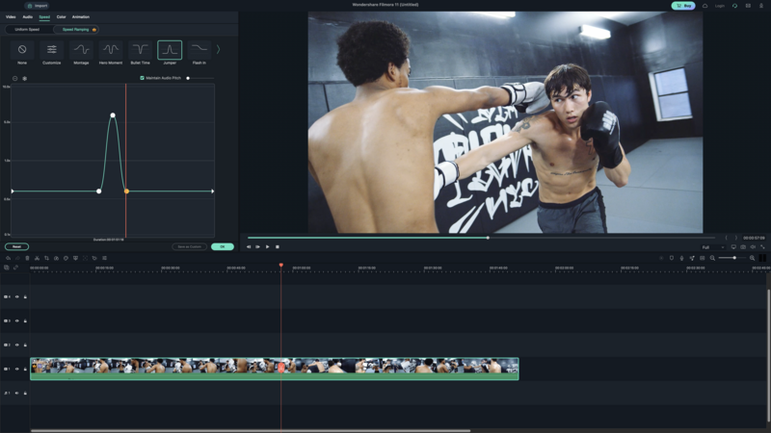This screenshot has height=433, width=771.
Task: Click the Reset button
Action: tap(16, 247)
